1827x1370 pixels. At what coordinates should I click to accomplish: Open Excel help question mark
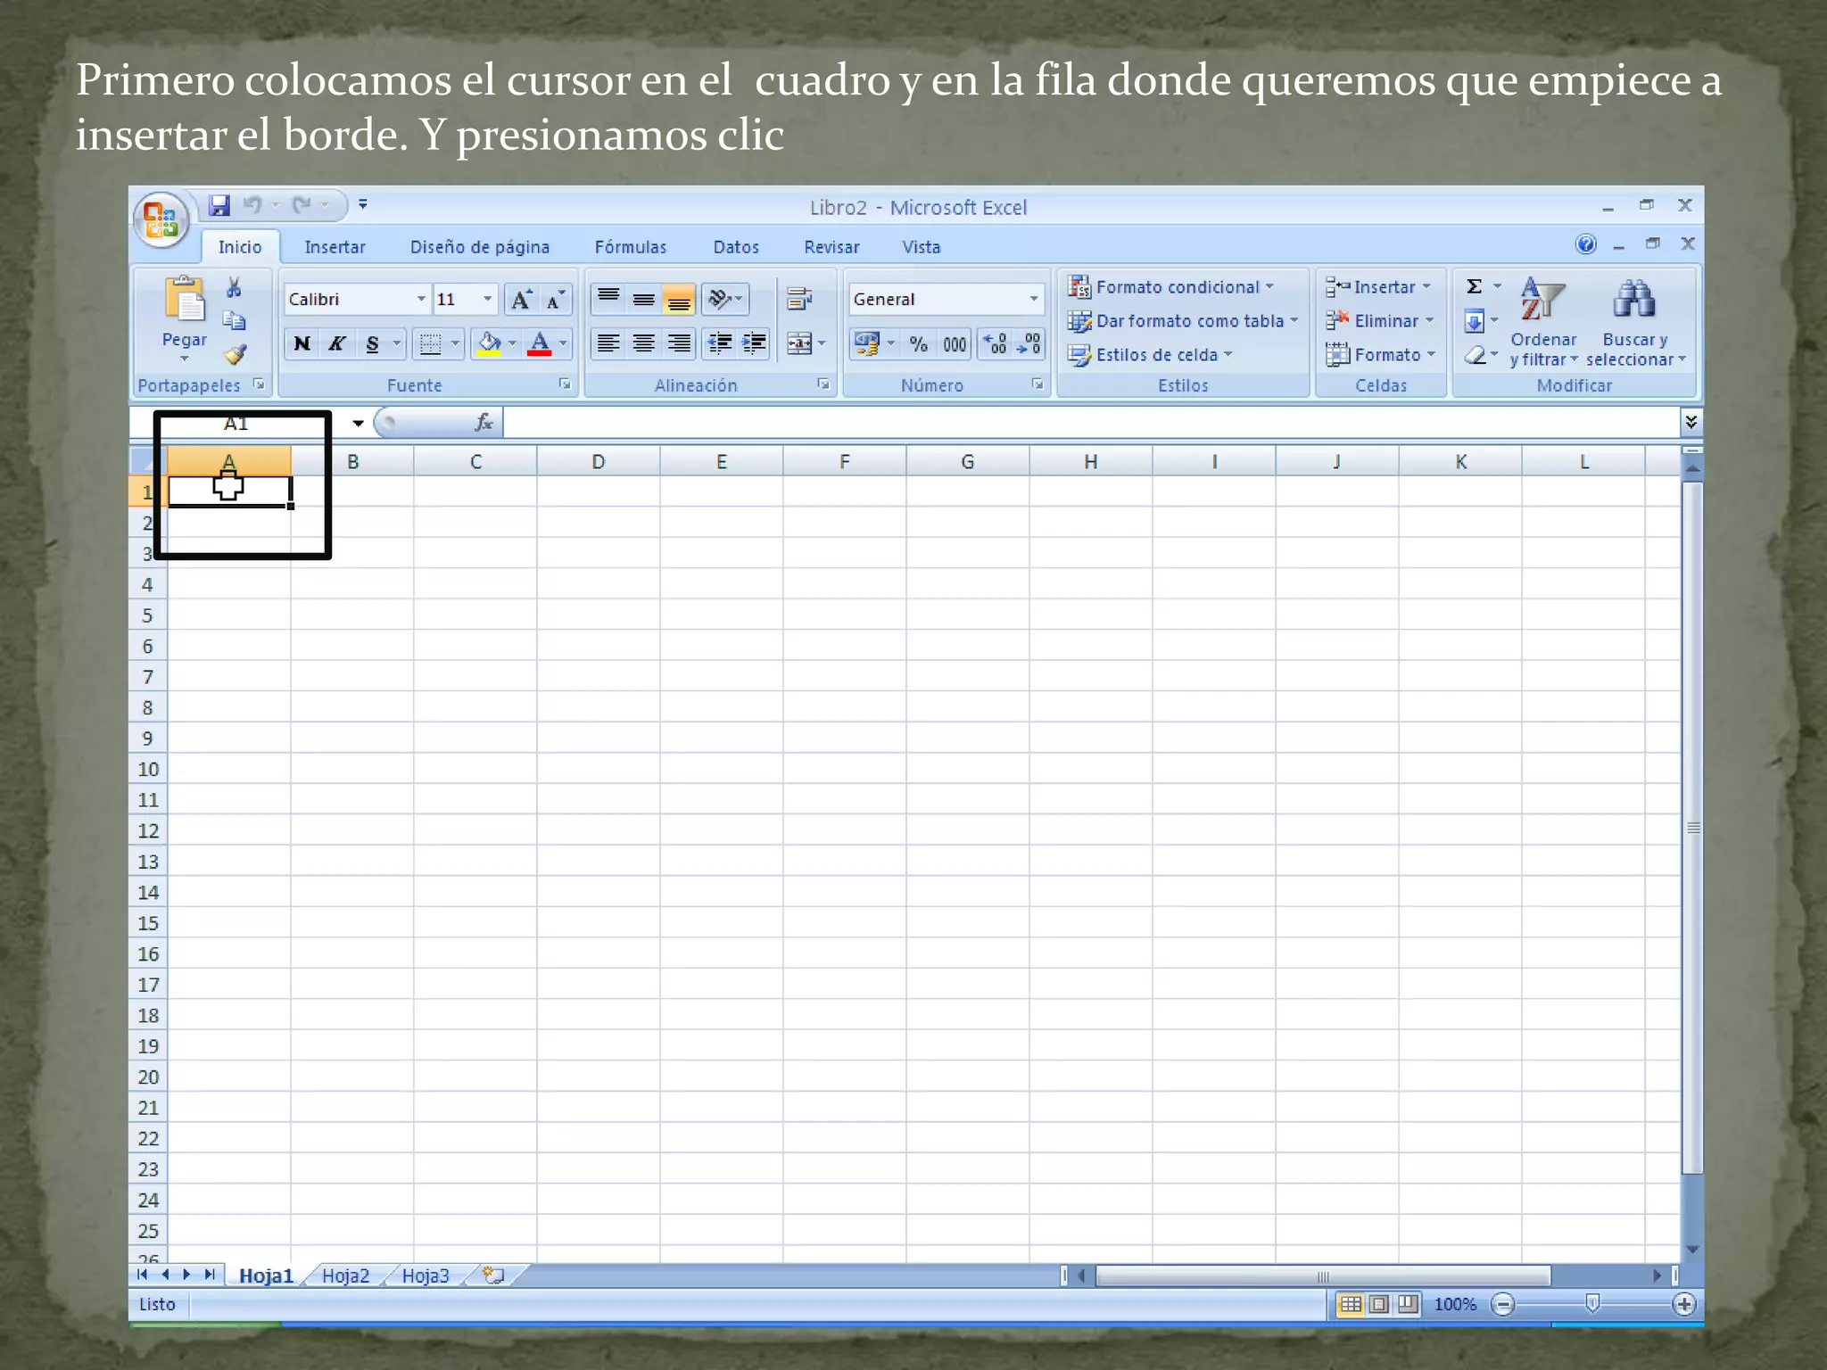1586,244
